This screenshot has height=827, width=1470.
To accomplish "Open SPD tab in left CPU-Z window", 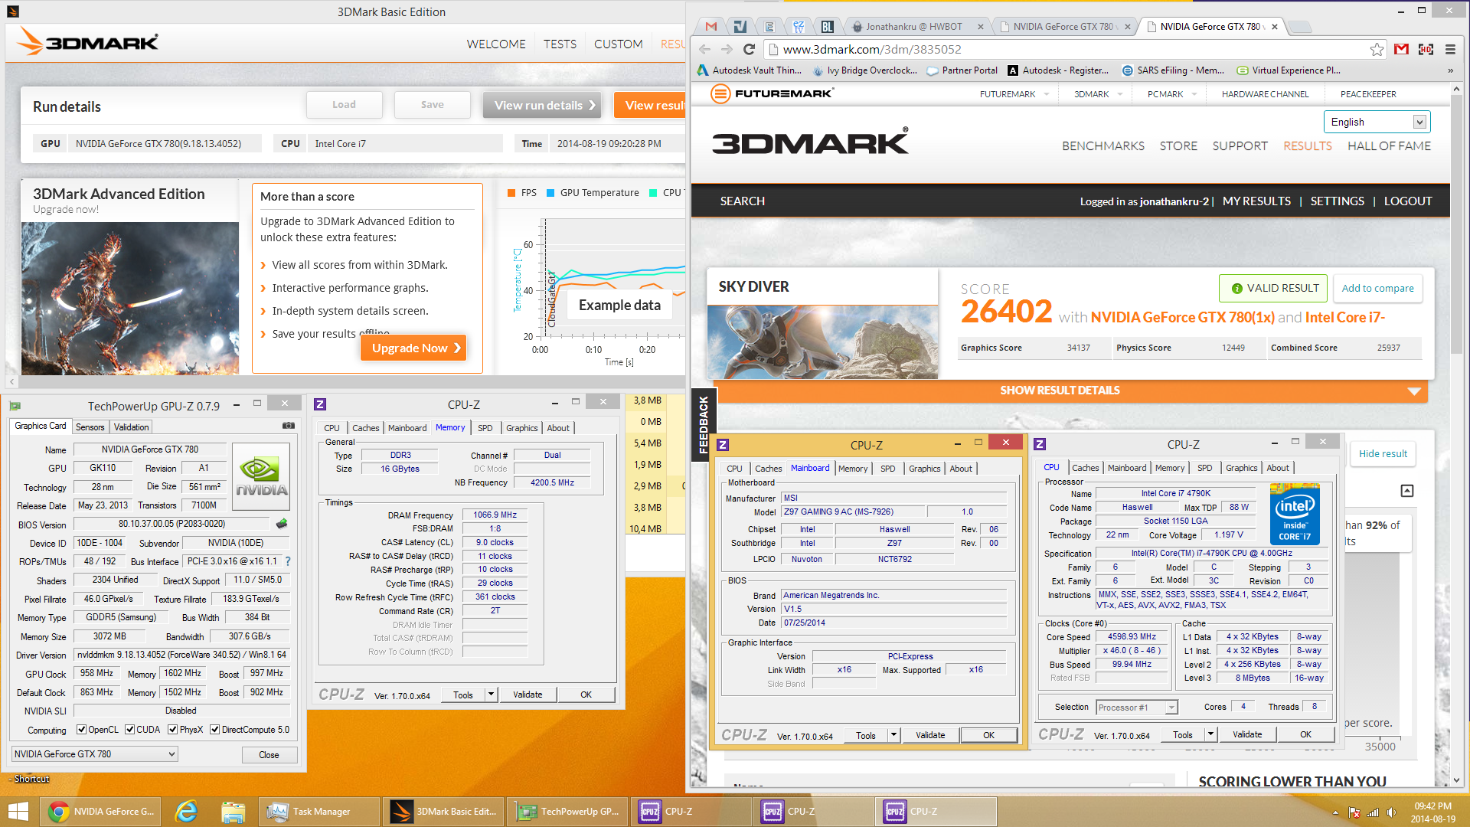I will click(x=485, y=428).
